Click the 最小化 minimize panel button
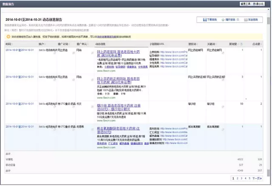The width and height of the screenshot is (272, 186). tap(261, 3)
